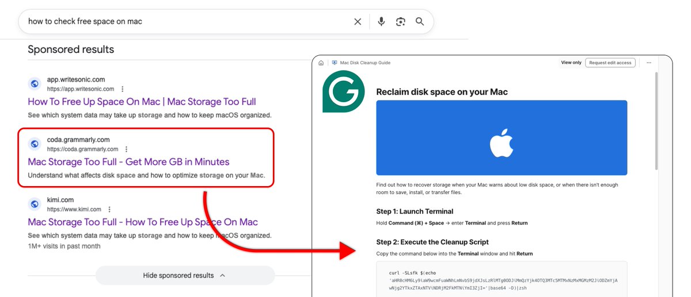Click the document's vertical scrollbar
The width and height of the screenshot is (691, 297).
click(x=656, y=119)
